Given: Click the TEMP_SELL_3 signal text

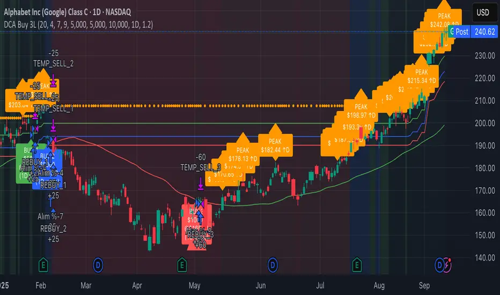Looking at the screenshot, I should click(201, 167).
